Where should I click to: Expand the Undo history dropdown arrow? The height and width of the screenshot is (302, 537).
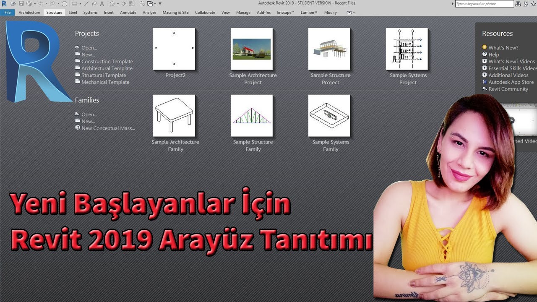(47, 3)
